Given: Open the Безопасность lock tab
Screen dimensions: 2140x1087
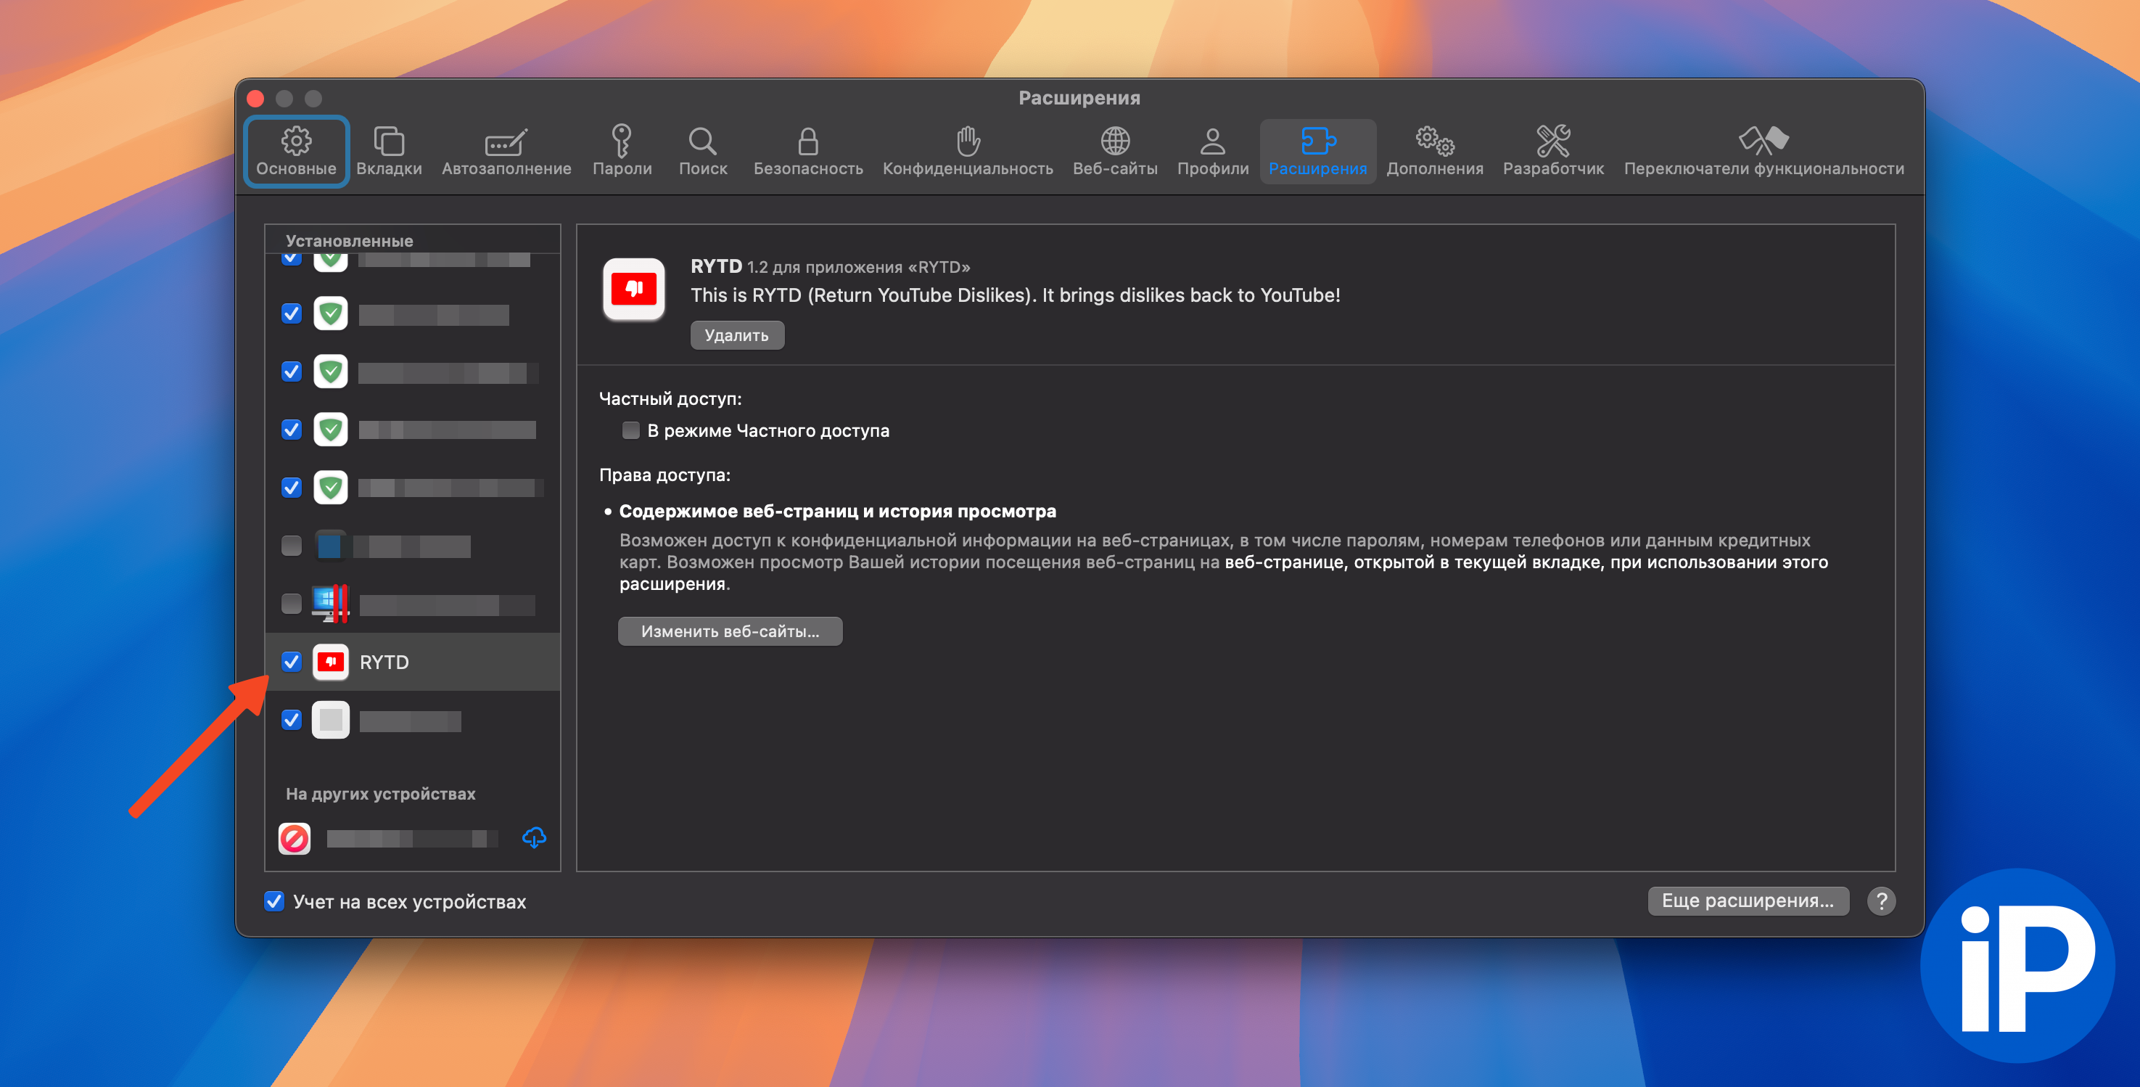Looking at the screenshot, I should [x=807, y=152].
